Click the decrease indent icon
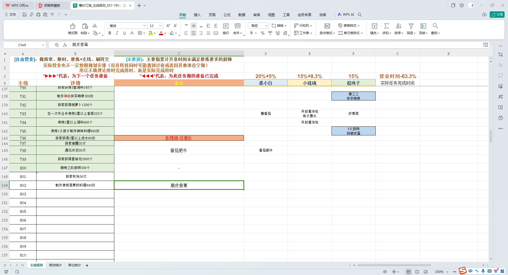 pos(208,26)
